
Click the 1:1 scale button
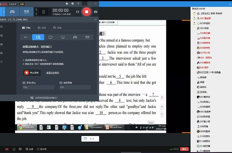tap(90, 139)
